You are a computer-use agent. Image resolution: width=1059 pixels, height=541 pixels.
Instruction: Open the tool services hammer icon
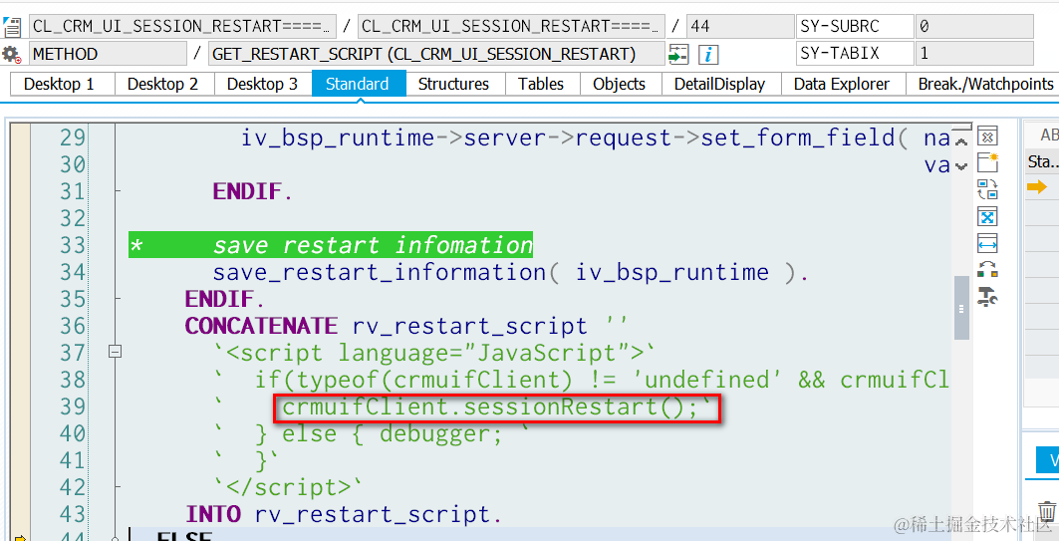coord(987,297)
